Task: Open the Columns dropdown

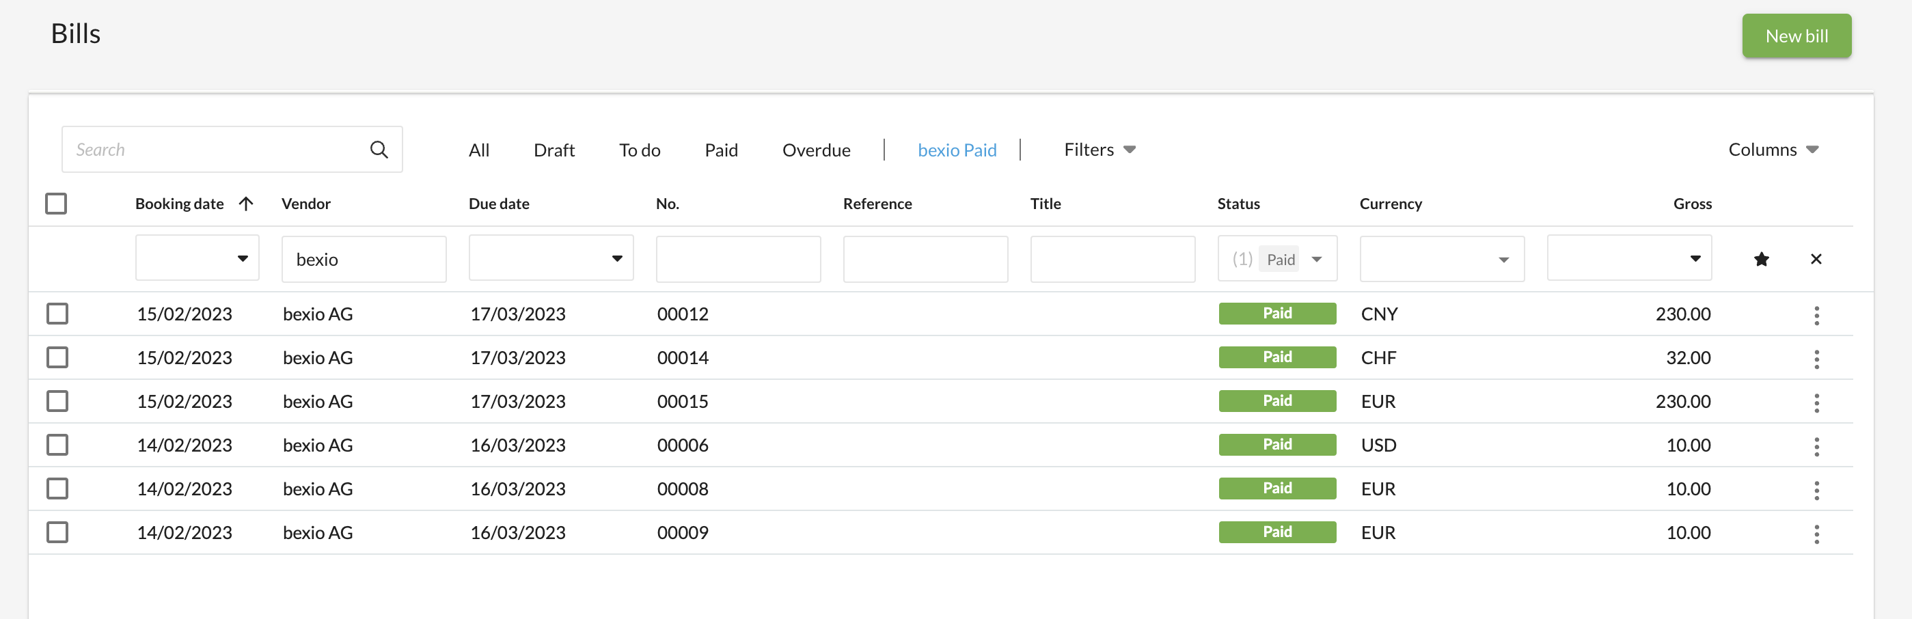Action: (1773, 150)
